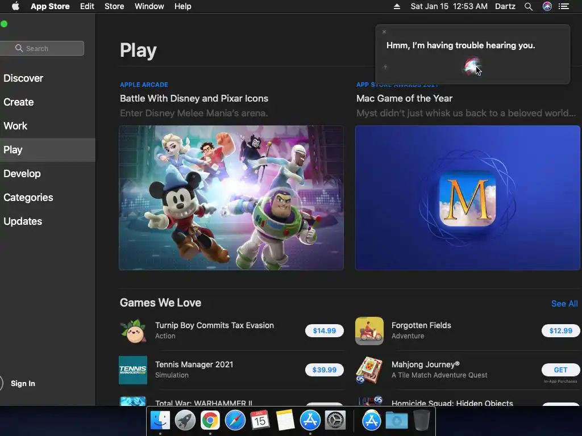Open the Disney Melee Mania artwork
Image resolution: width=582 pixels, height=436 pixels.
pyautogui.click(x=231, y=198)
